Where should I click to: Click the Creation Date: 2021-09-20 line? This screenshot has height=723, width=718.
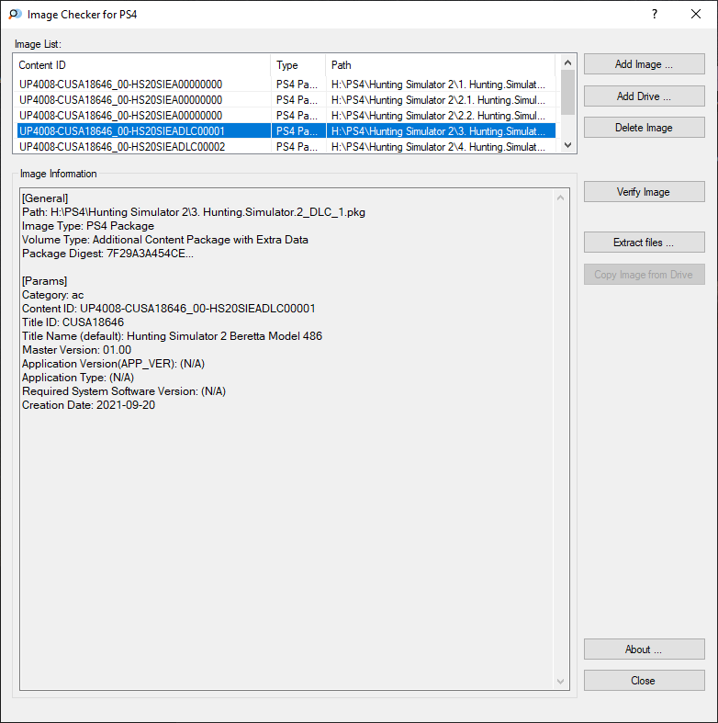[x=88, y=405]
